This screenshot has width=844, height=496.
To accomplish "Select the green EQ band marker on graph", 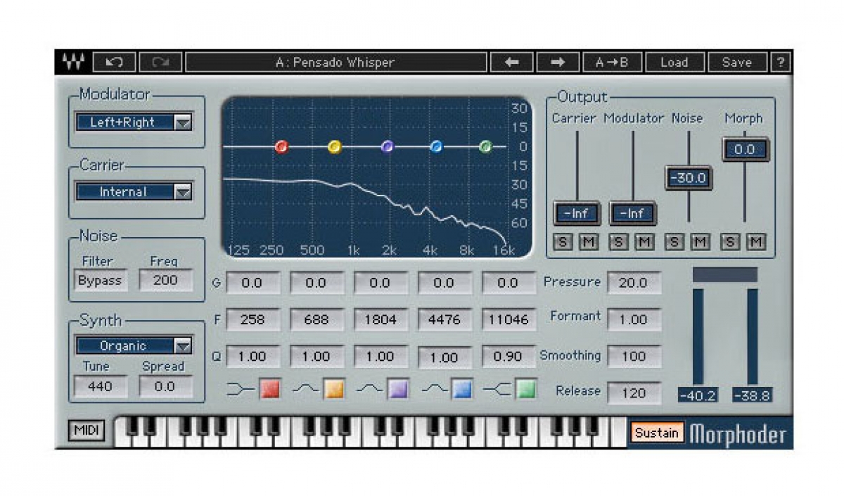I will coord(485,146).
